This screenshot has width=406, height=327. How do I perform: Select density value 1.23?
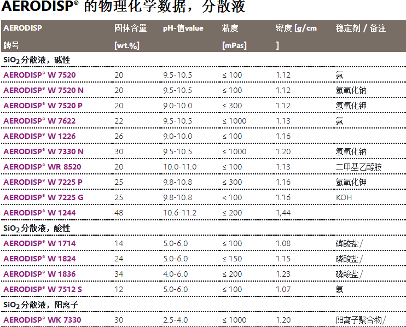[283, 274]
